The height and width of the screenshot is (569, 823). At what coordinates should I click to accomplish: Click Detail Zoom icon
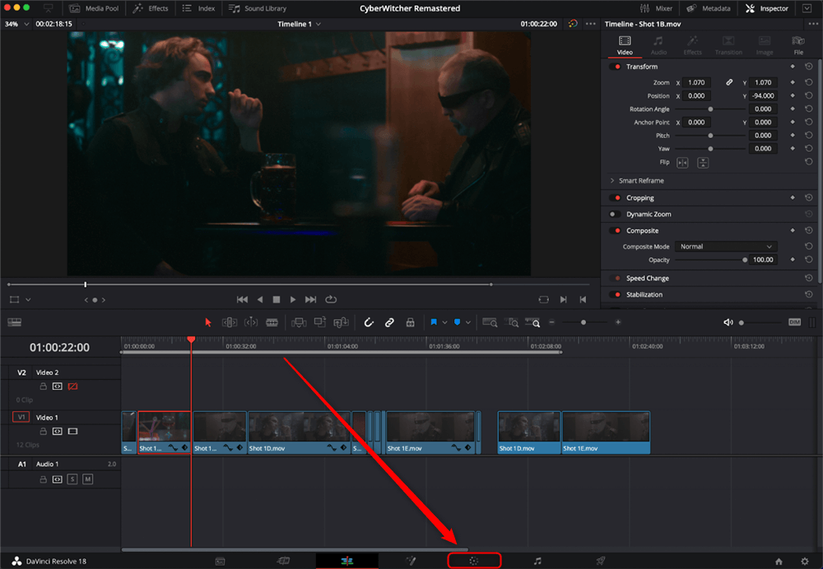(x=511, y=322)
